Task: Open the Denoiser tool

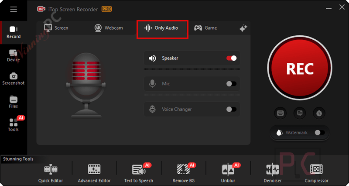Action: (273, 173)
